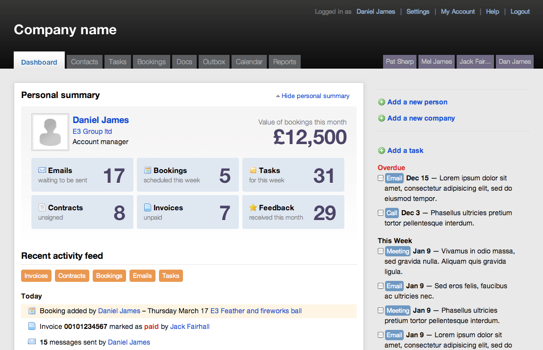
Task: Check the Jan 9 Lorem ipsum Email task
Action: [x=381, y=335]
